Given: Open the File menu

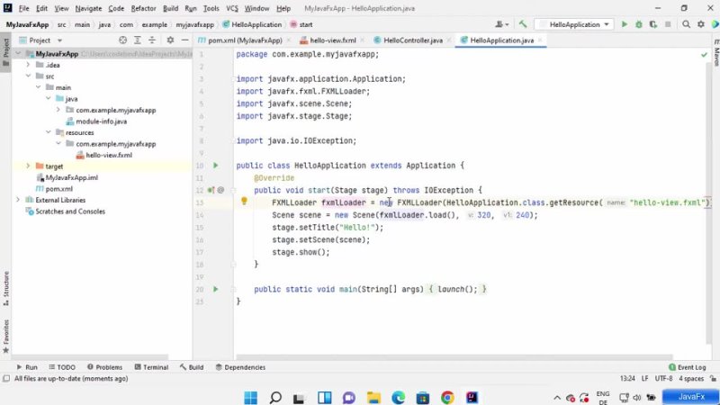Looking at the screenshot, I should pyautogui.click(x=23, y=8).
